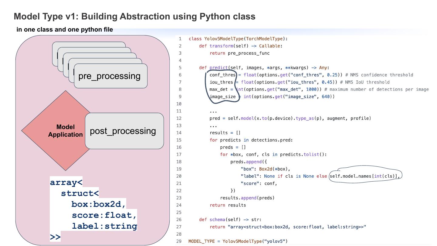Select the "struct<" schema line
Screen dimensions: 437x246
pos(80,193)
